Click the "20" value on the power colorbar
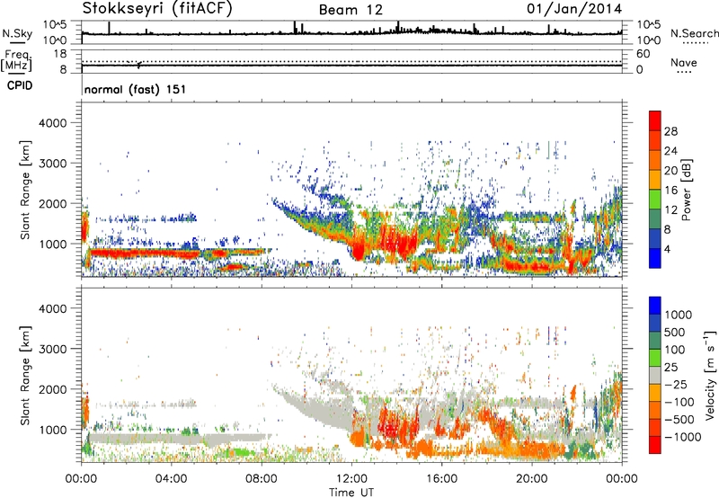This screenshot has height=498, width=719. 670,171
